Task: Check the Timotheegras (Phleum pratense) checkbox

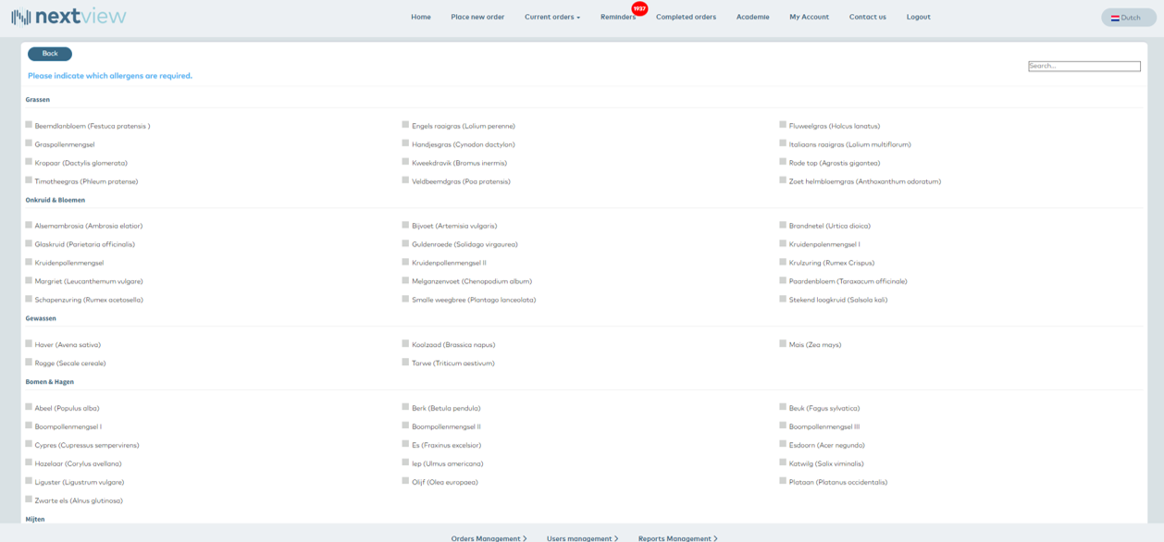Action: point(29,180)
